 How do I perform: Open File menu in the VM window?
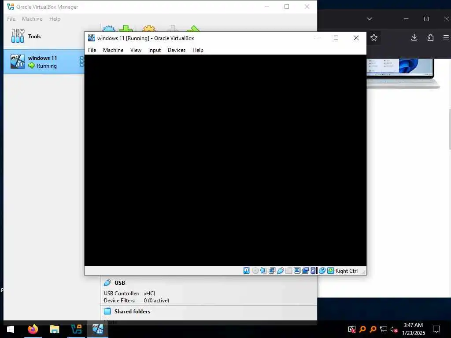[92, 50]
